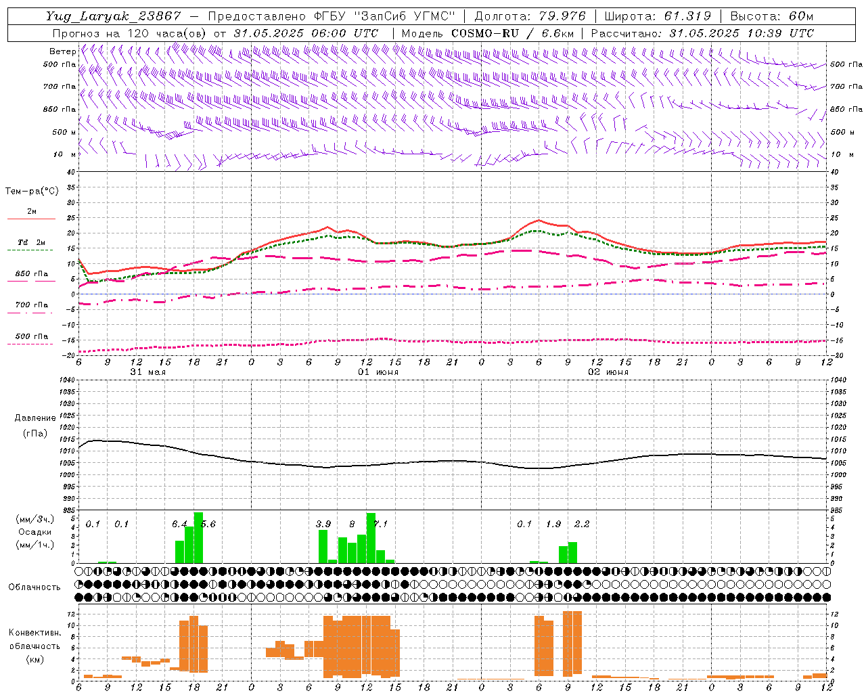Click the computed time Рассчитано: 31.05.2025 10:39 UTC
This screenshot has width=866, height=693.
702,33
